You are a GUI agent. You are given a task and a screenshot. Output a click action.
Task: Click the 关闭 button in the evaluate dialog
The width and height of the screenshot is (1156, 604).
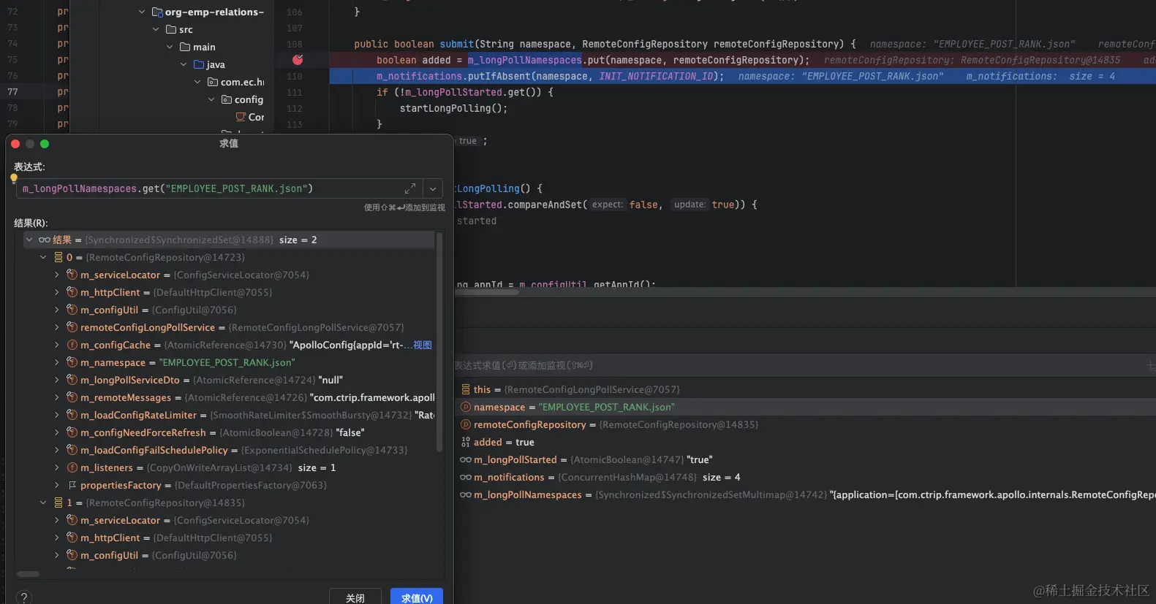coord(355,598)
